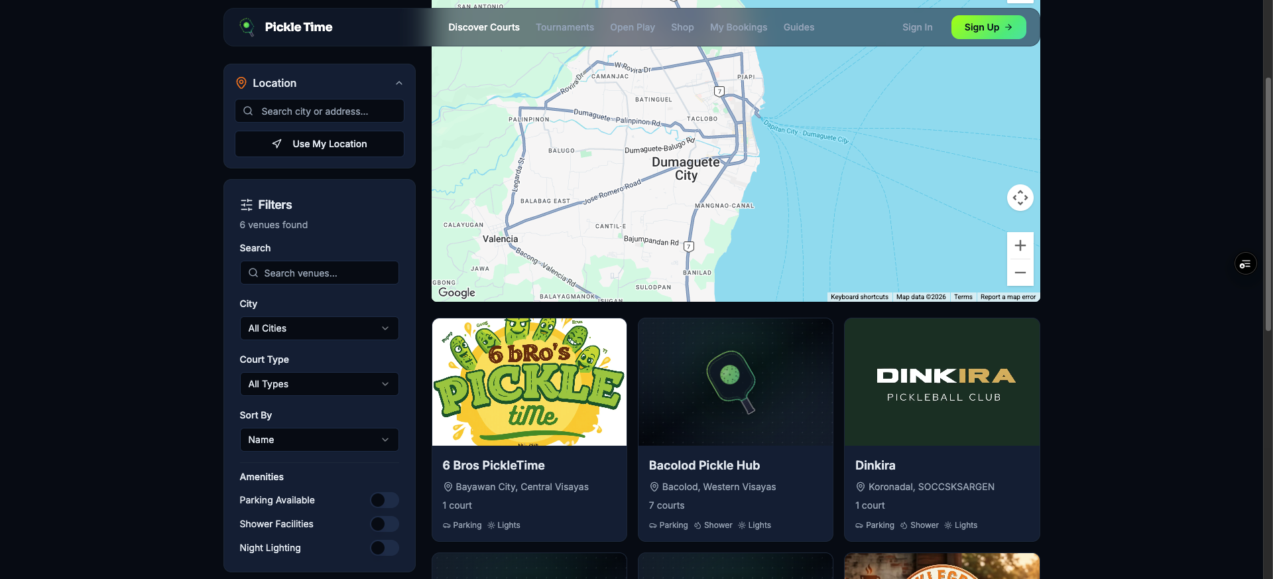Enable the Night Lighting toggle

point(385,548)
